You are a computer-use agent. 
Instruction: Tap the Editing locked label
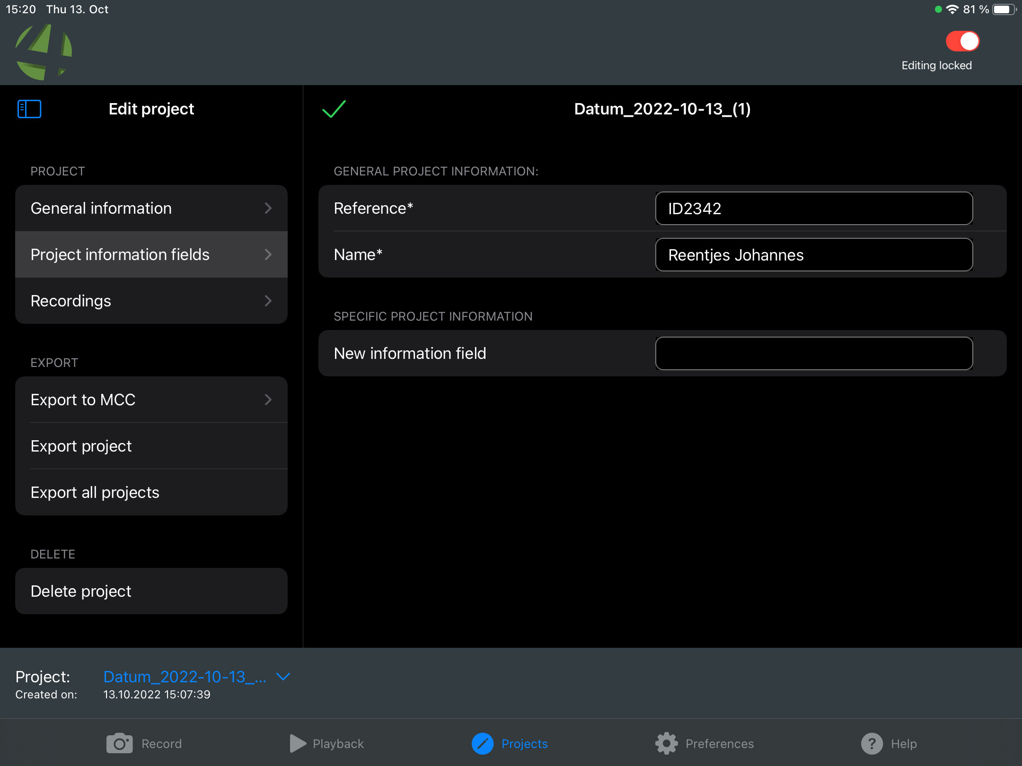(936, 66)
